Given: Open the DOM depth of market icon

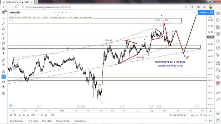Looking at the screenshot, I should [218, 100].
